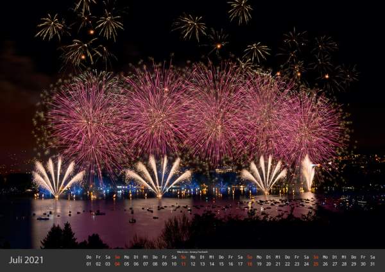The width and height of the screenshot is (385, 272).
Task: Select date 10 in the calendar strip
Action: (174, 264)
